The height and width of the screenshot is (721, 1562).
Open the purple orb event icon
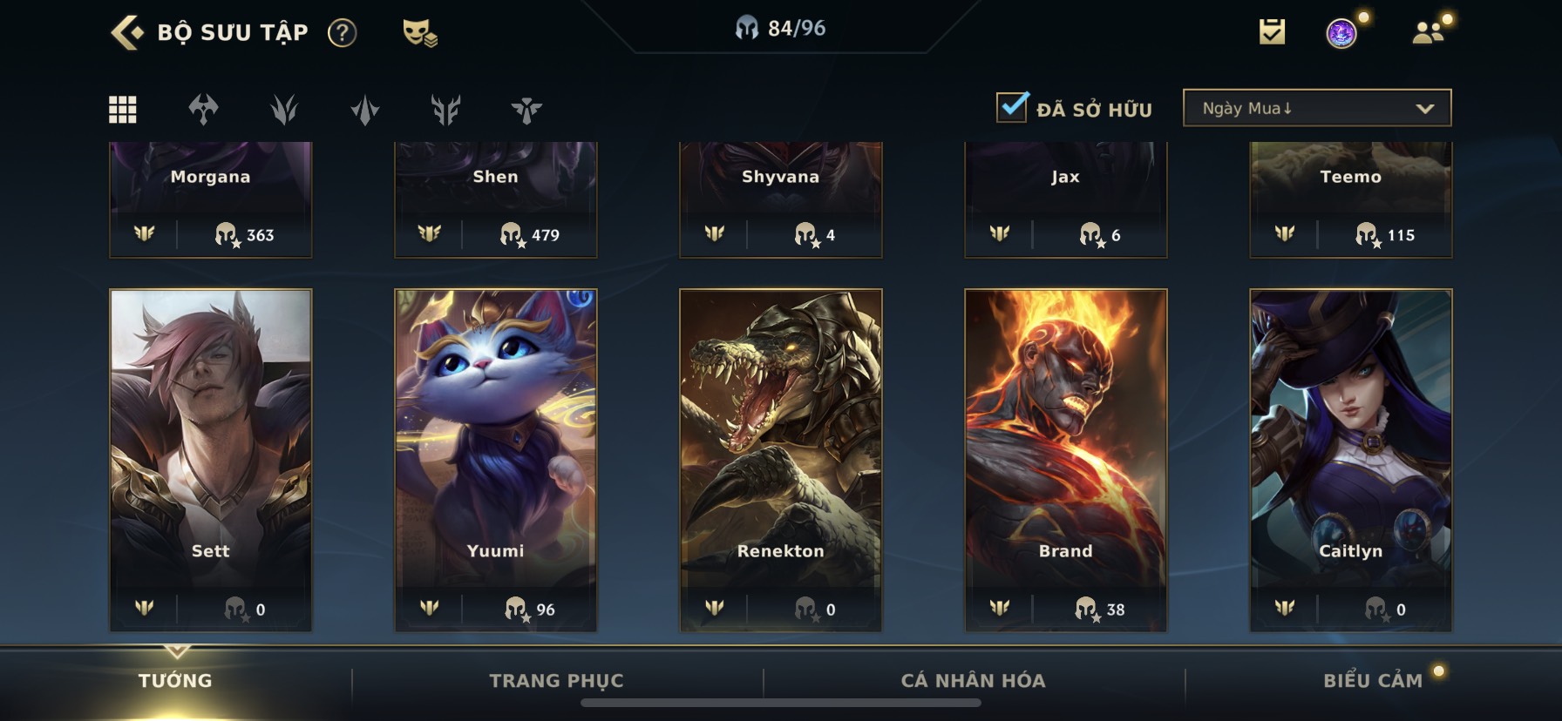click(1343, 32)
